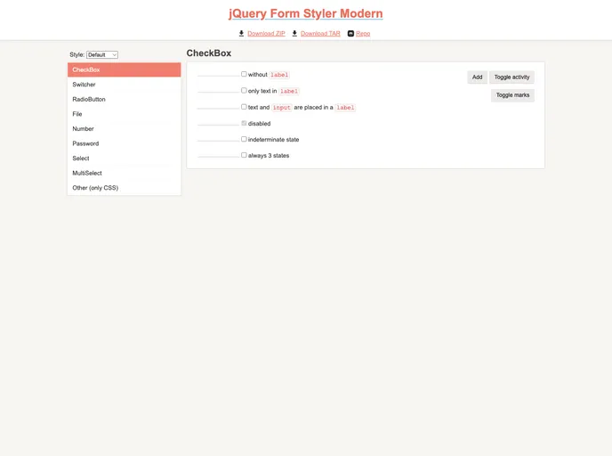Open Other (only CSS) section

(125, 188)
